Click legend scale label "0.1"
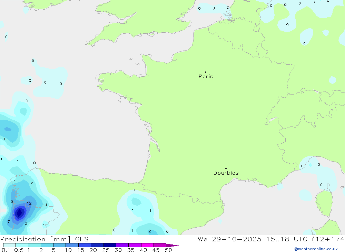345x252 pixels. click(x=6, y=250)
